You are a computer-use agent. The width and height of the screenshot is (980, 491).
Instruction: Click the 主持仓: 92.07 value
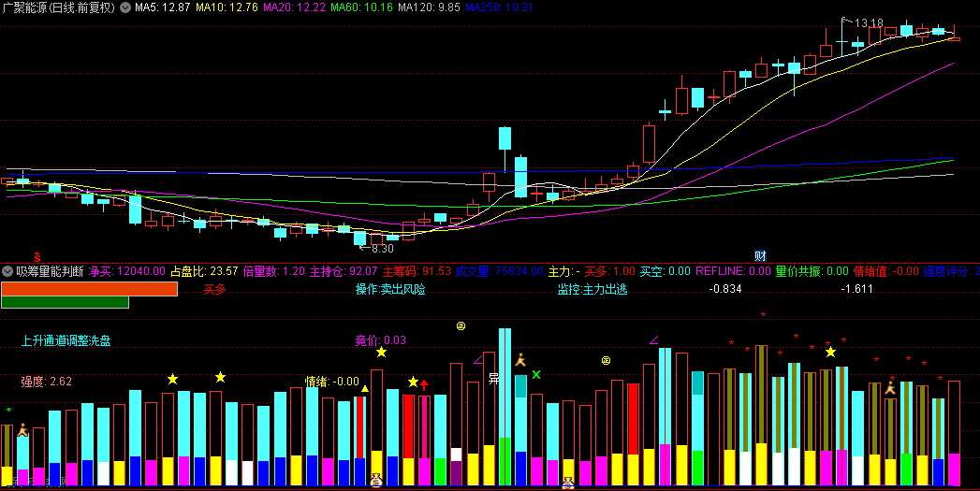[344, 271]
